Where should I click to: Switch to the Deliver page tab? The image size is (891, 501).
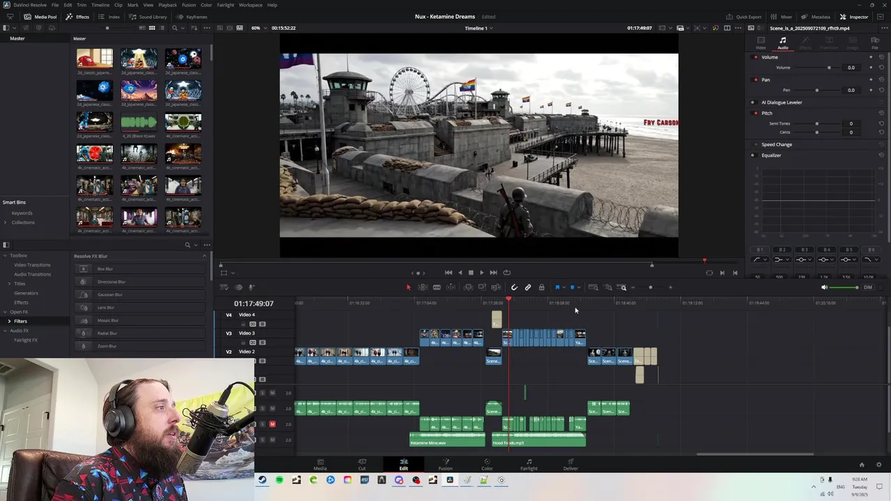[571, 464]
